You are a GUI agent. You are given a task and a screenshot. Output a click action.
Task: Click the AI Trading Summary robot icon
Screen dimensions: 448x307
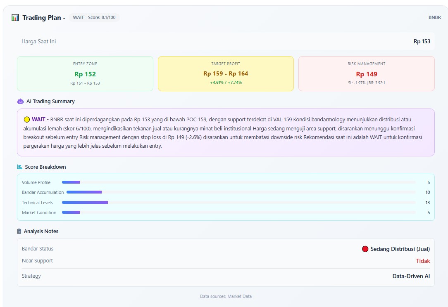click(x=20, y=101)
